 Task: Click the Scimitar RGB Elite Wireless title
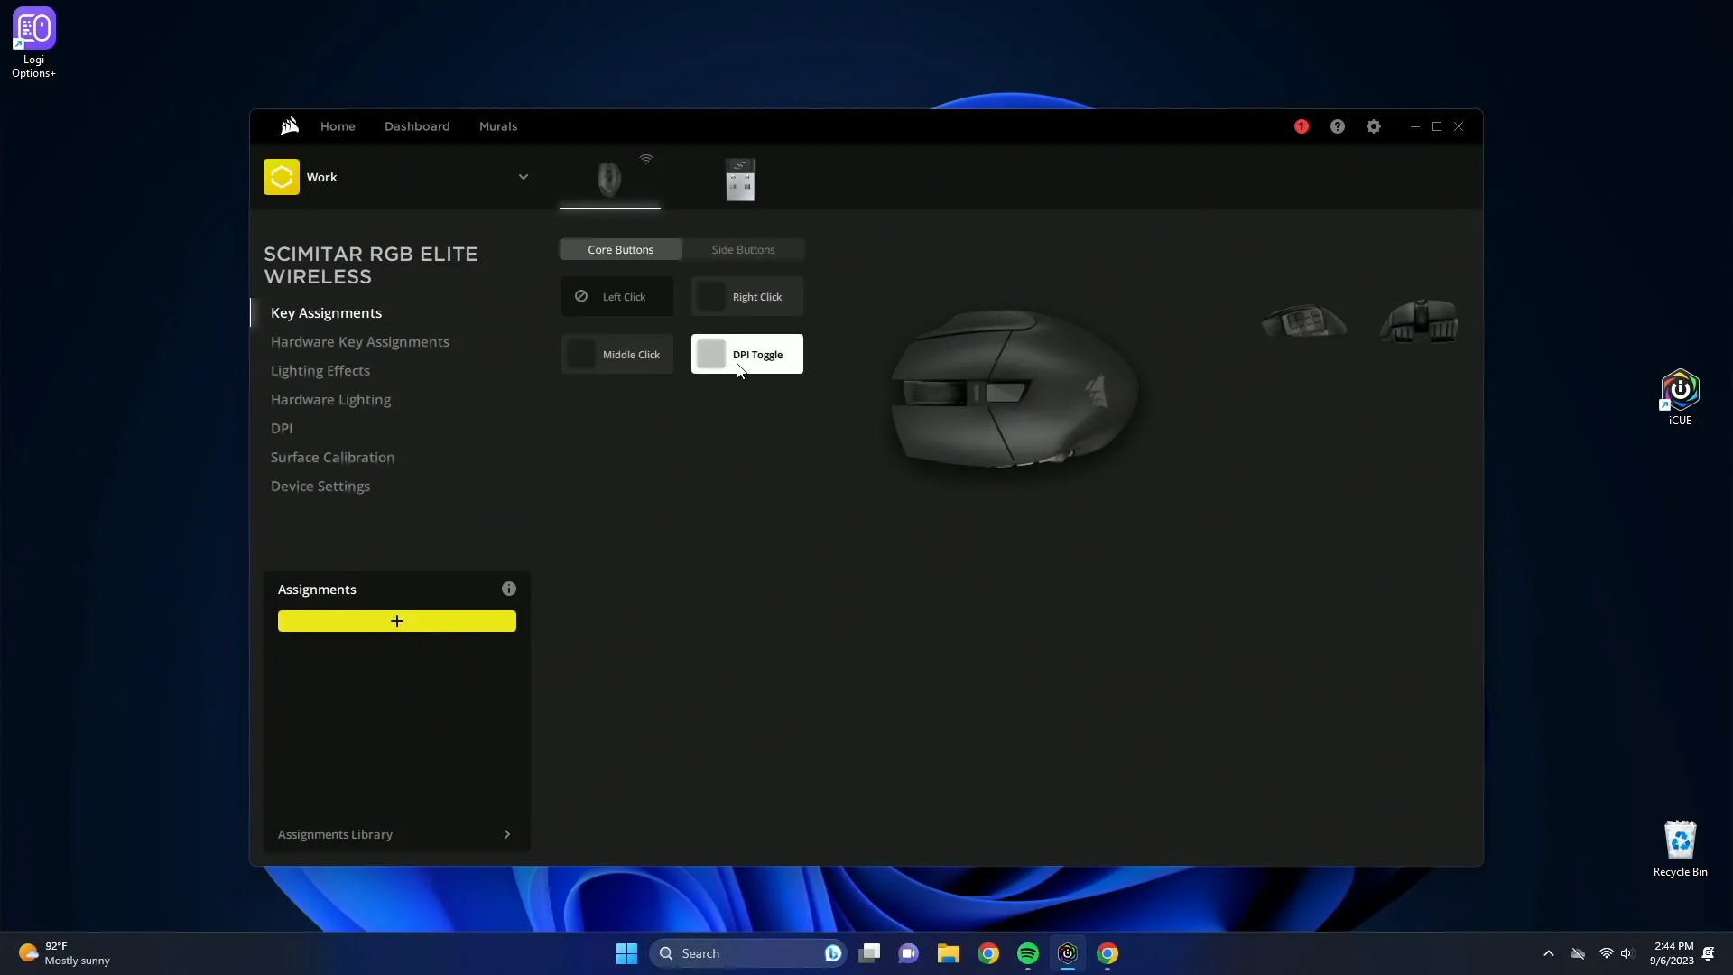(370, 265)
